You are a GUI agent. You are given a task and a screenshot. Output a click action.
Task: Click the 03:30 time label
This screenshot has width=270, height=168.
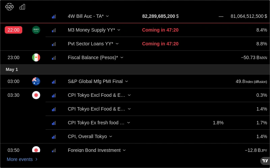point(13,95)
